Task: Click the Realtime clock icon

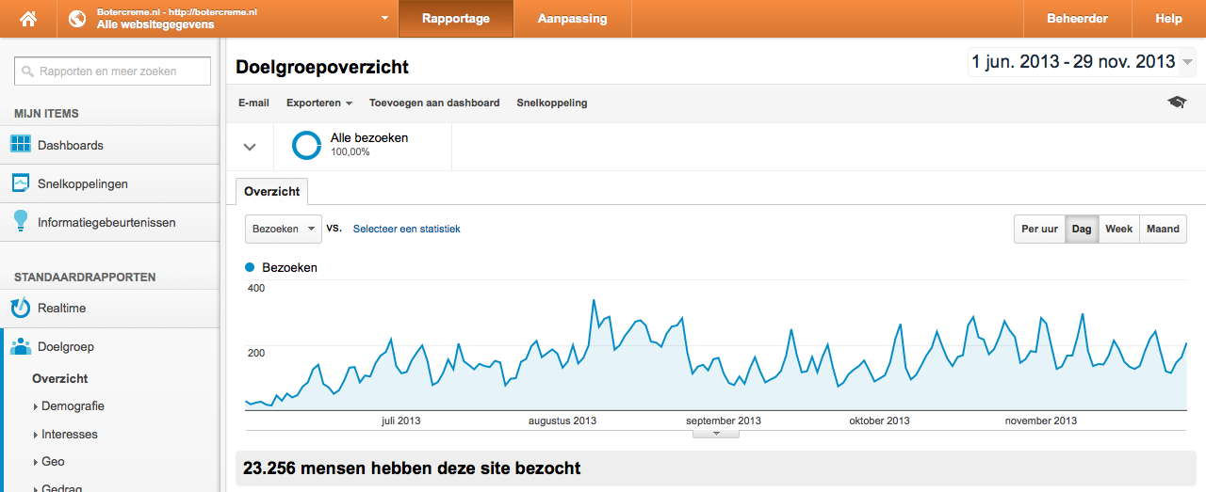Action: point(21,308)
